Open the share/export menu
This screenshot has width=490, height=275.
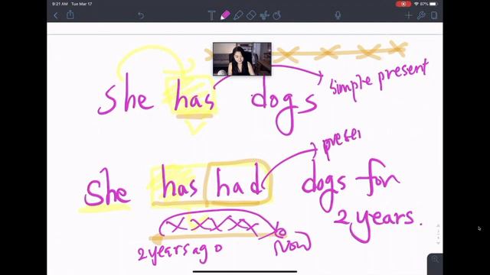70,15
